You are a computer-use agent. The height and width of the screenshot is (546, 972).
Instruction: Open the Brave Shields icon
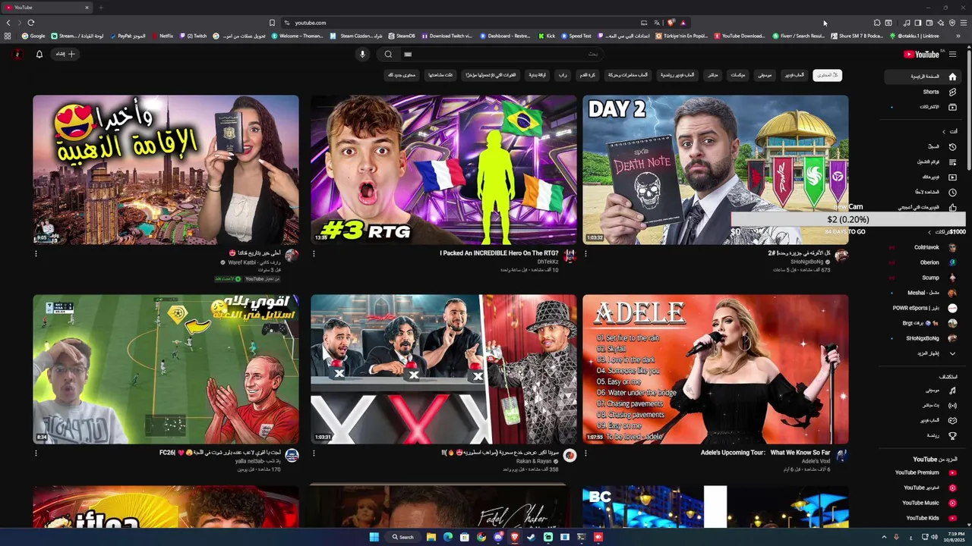coord(671,23)
